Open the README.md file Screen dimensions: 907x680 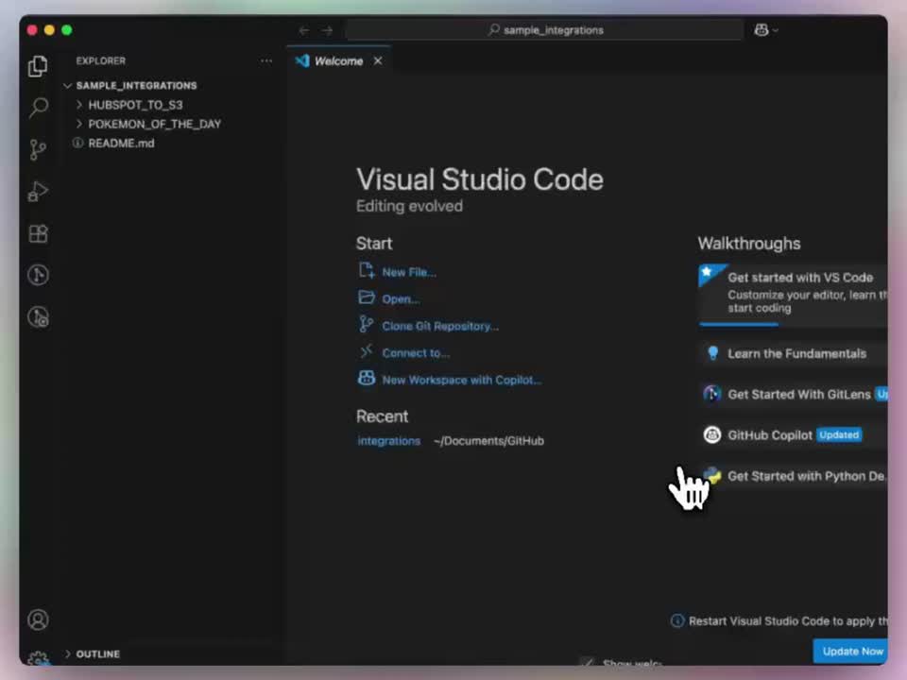click(x=121, y=143)
